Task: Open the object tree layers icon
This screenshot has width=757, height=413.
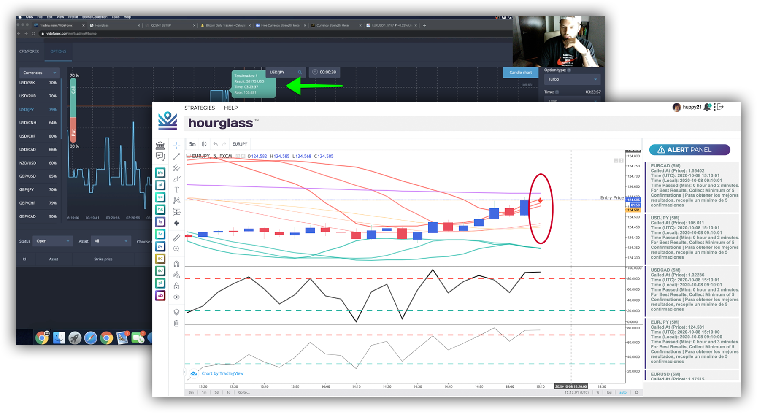Action: pos(177,312)
